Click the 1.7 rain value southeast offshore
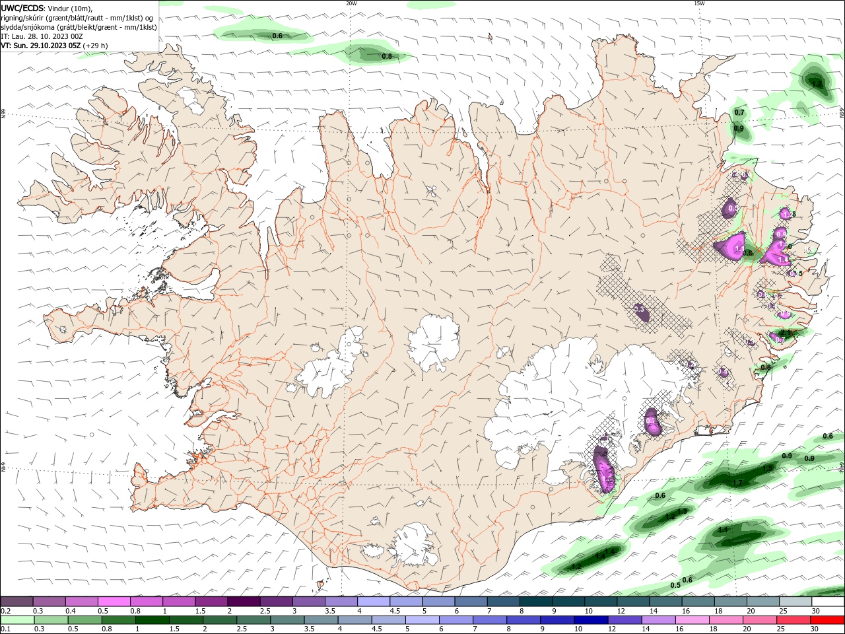The image size is (845, 634). [737, 483]
